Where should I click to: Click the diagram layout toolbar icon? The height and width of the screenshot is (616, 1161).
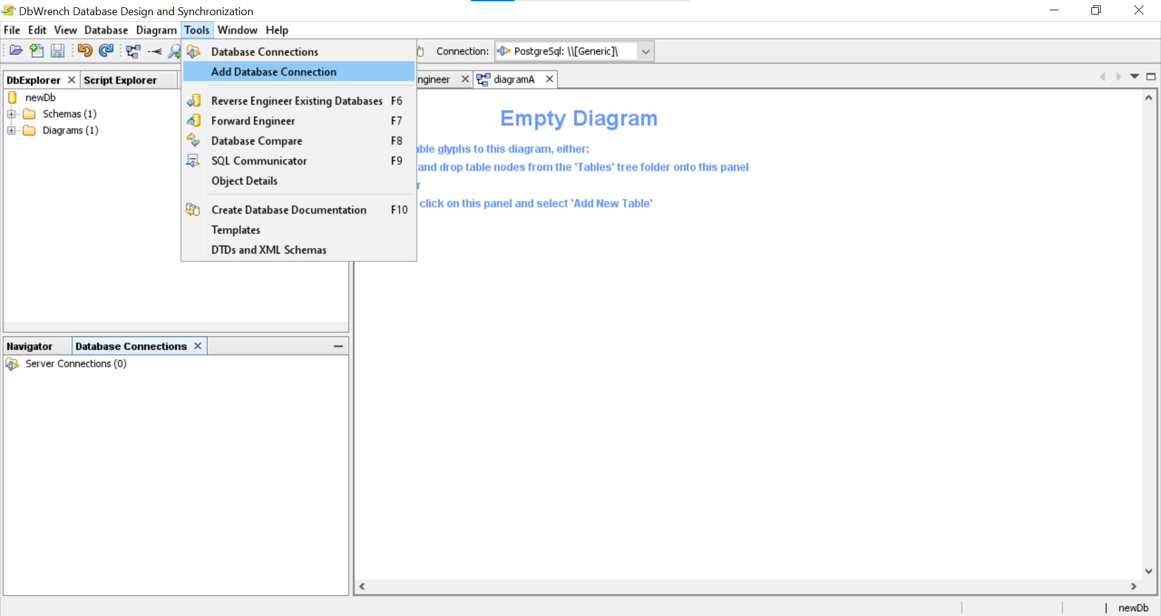133,51
